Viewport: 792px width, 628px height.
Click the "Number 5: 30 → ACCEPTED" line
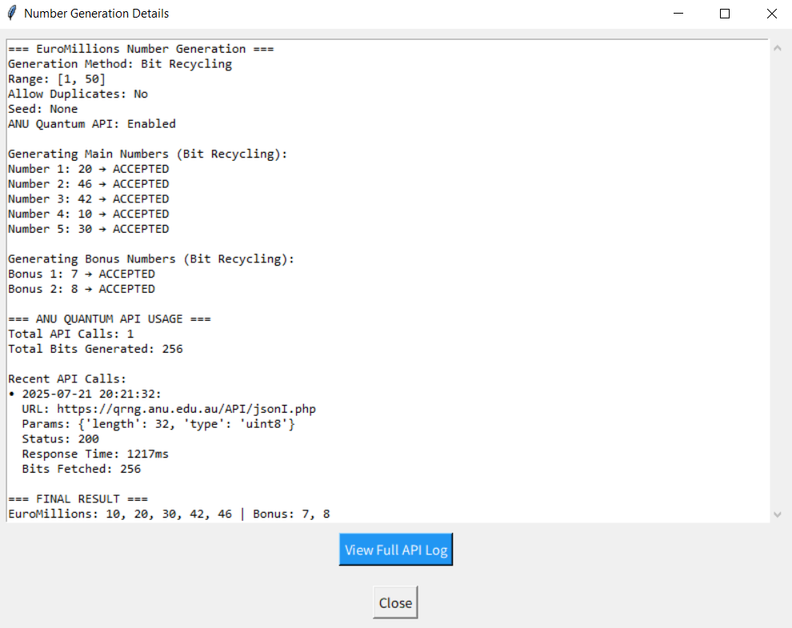[88, 229]
